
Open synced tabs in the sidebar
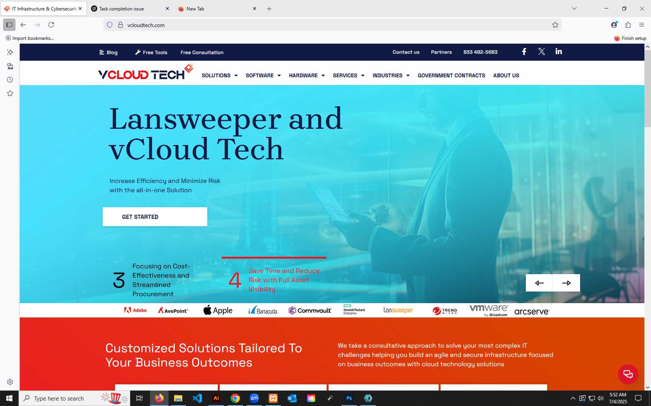click(x=10, y=66)
